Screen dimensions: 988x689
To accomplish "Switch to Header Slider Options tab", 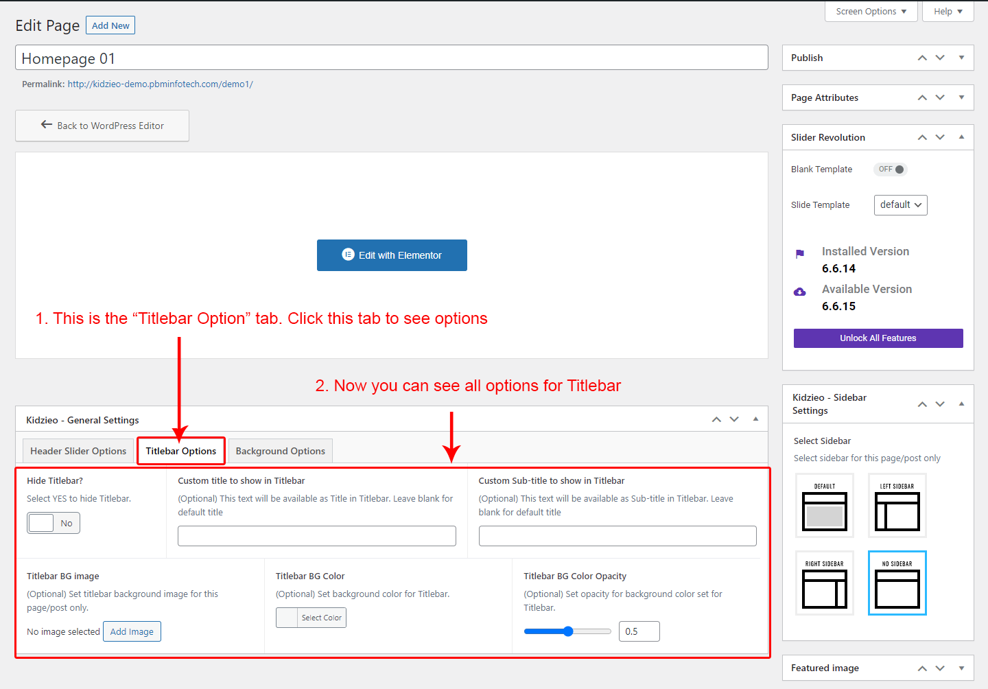I will 78,451.
